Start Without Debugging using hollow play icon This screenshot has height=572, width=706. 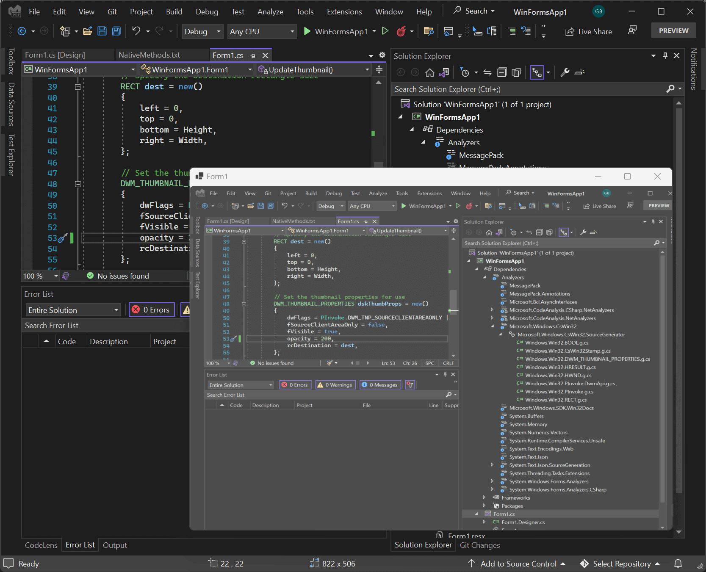385,31
